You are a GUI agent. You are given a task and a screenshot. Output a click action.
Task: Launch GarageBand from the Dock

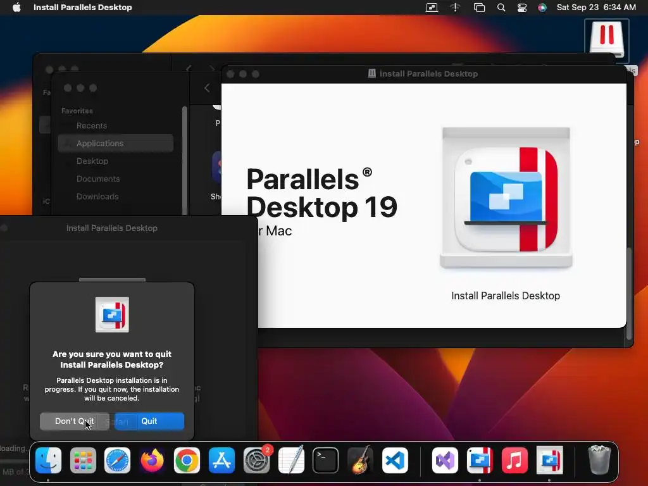[x=360, y=461]
